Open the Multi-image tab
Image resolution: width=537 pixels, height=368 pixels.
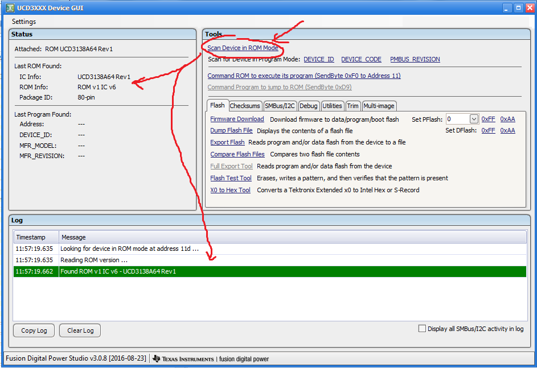(x=379, y=106)
